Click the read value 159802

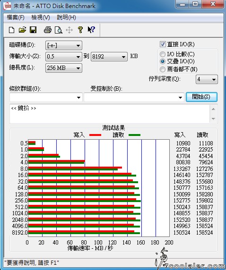coord(205,201)
